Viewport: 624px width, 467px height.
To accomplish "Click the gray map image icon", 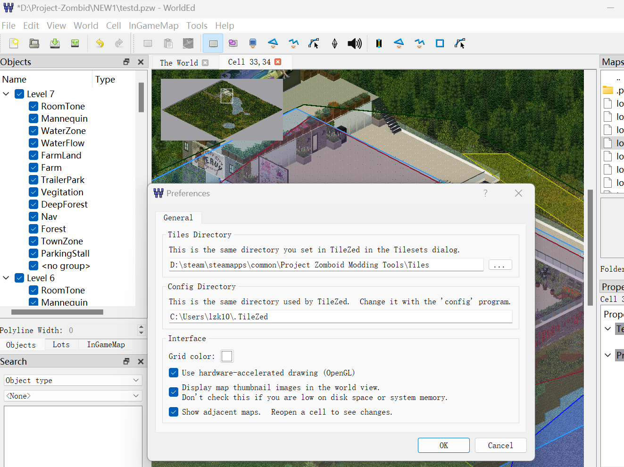I will tap(188, 43).
